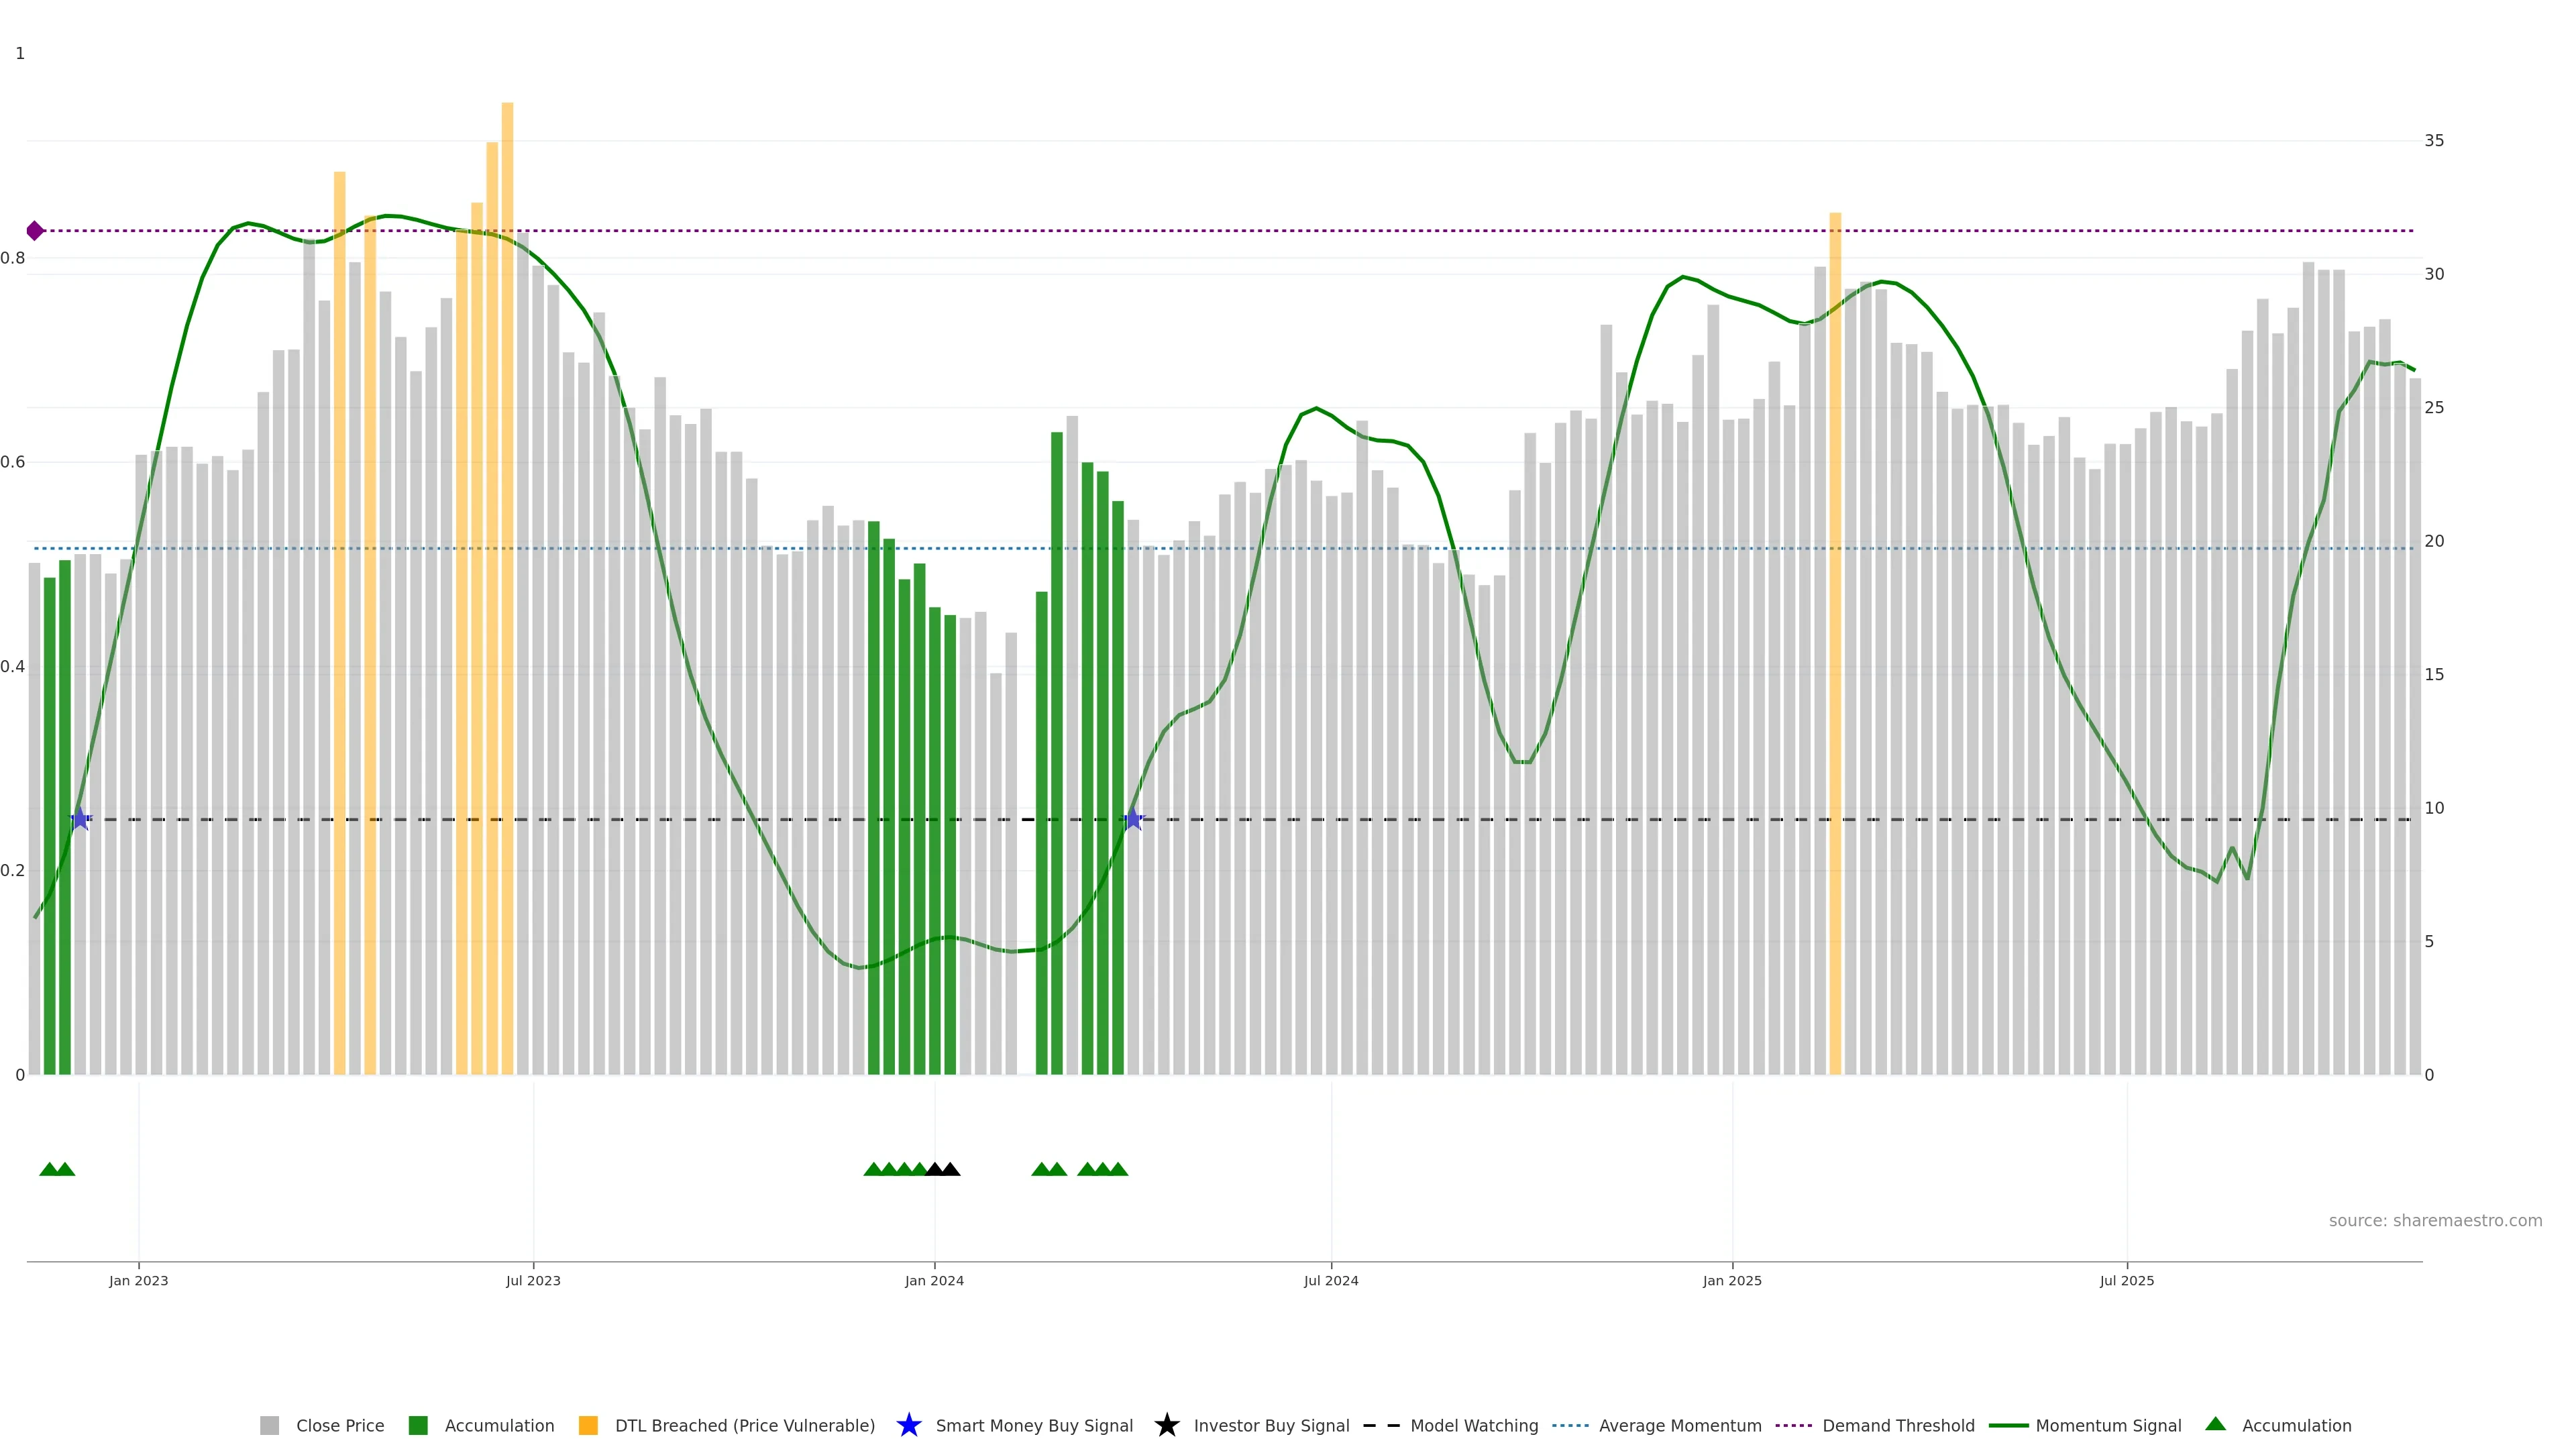Click the green triangle icon in the legend

[2215, 1424]
